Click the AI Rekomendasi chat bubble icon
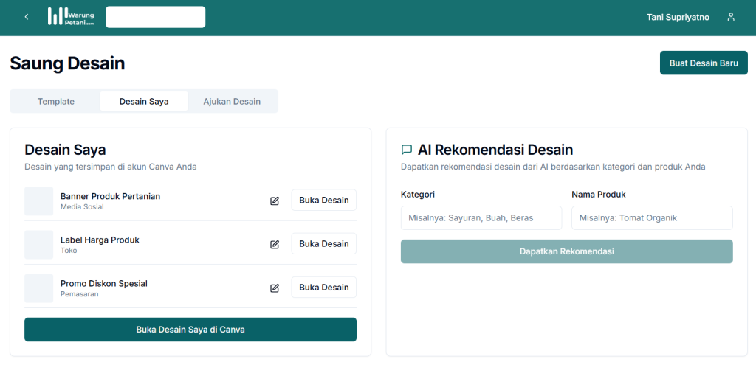 tap(407, 150)
